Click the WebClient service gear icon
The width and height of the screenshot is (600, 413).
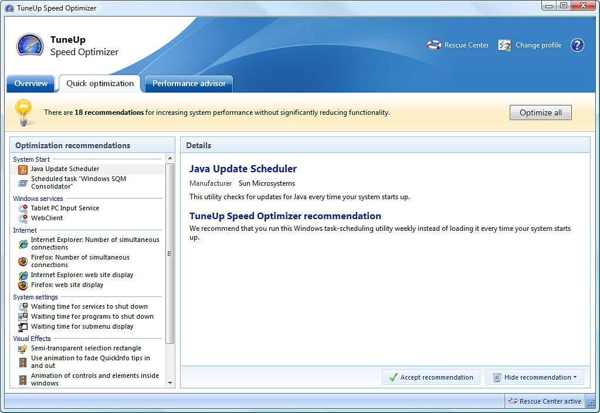23,219
